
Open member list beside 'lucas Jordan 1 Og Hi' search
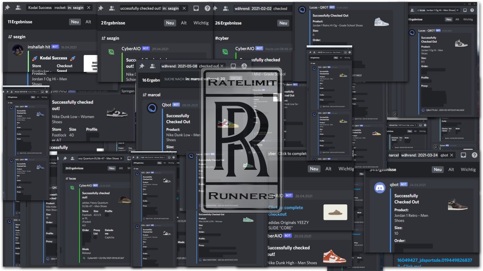(x=413, y=10)
